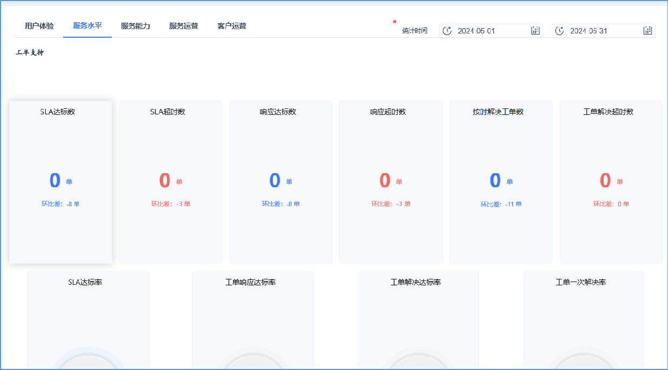Click clock icon in end date field
Viewport: 668px width, 370px height.
[559, 31]
